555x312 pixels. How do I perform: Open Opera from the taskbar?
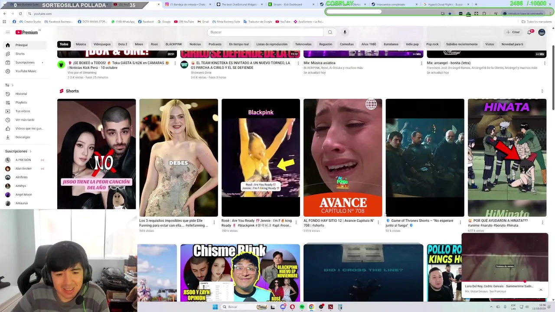292,307
